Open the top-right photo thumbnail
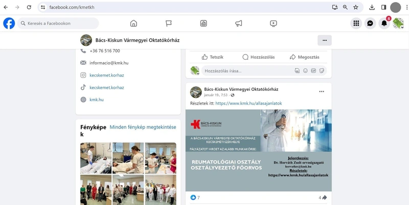The height and width of the screenshot is (205, 409). 161,158
